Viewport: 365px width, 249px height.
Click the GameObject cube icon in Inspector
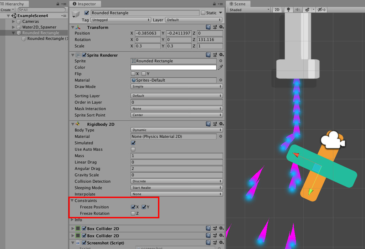pos(76,14)
